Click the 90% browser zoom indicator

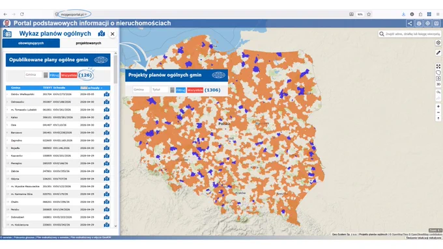(x=360, y=14)
